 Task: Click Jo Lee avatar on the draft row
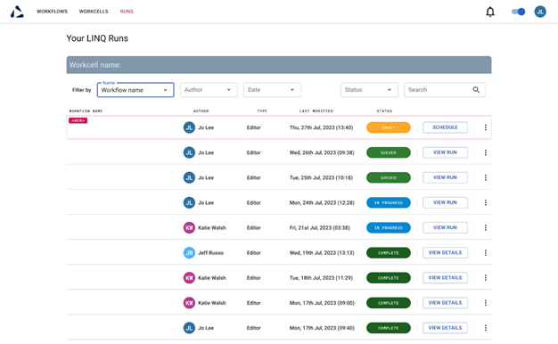(x=189, y=127)
